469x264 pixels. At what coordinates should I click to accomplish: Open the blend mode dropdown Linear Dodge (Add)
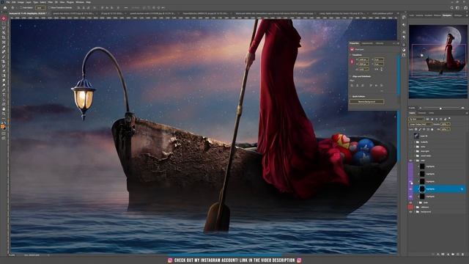coord(421,124)
